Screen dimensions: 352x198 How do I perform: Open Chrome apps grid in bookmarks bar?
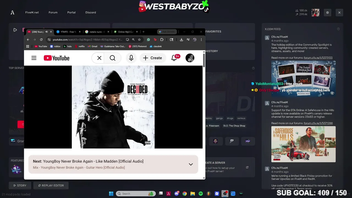[x=28, y=46]
